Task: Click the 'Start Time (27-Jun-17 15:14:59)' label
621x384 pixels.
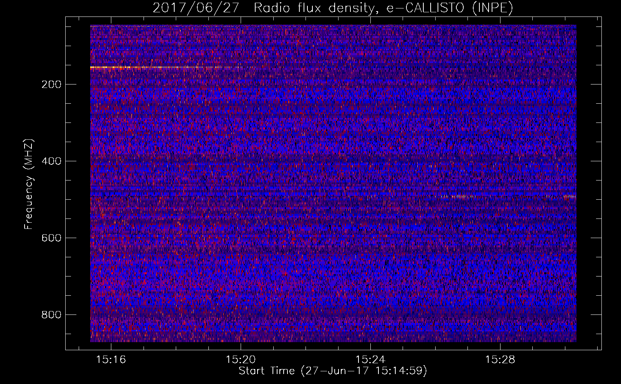Action: (x=333, y=371)
